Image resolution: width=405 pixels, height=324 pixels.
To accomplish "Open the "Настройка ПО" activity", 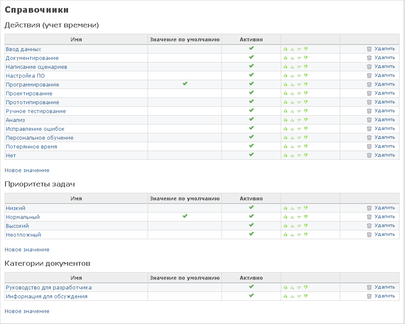I will (x=25, y=76).
